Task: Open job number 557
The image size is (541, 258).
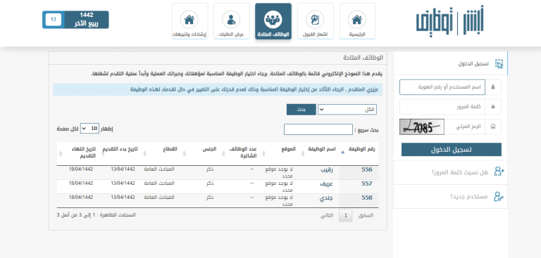Action: click(x=367, y=183)
